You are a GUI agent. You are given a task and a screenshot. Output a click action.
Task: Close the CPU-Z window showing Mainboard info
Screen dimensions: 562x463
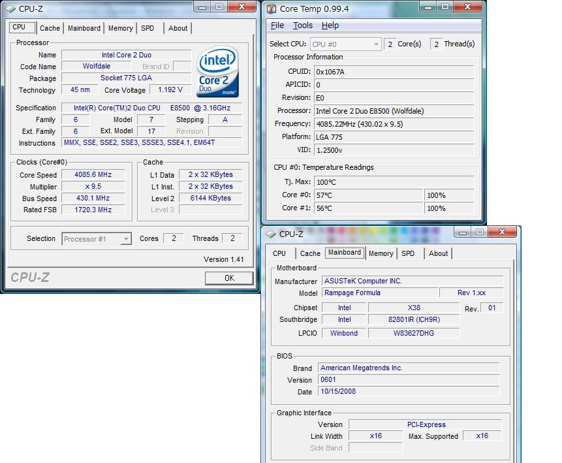pyautogui.click(x=502, y=232)
